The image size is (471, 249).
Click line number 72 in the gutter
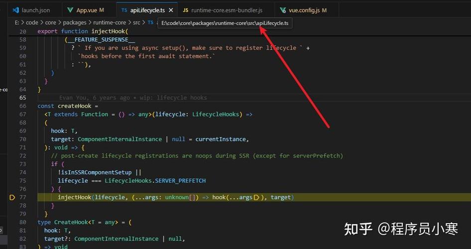pyautogui.click(x=23, y=156)
